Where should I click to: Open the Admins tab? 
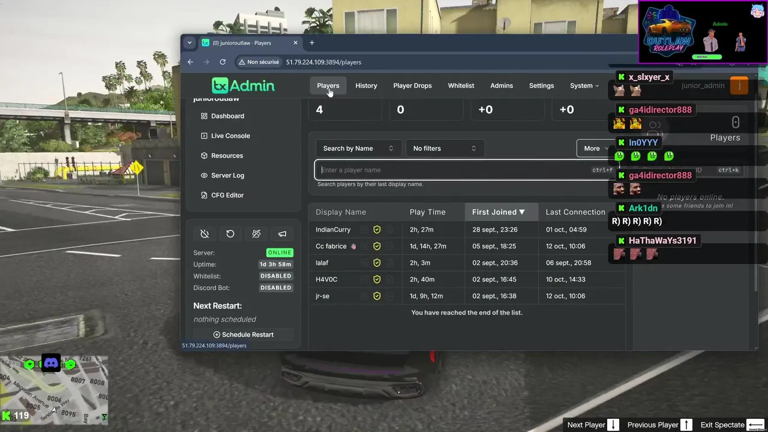click(502, 86)
